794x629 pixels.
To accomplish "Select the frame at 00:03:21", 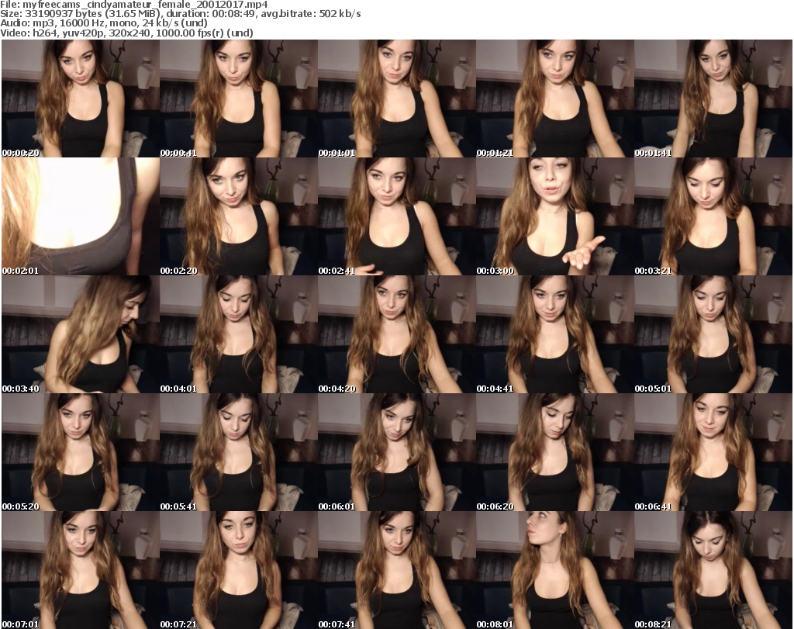I will coord(713,216).
